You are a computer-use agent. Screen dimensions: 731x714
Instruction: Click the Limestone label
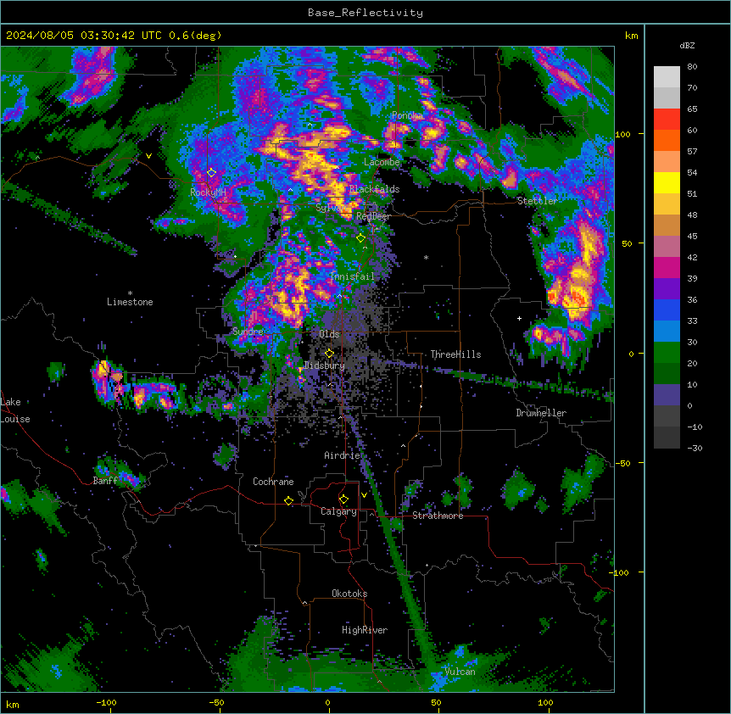(130, 302)
